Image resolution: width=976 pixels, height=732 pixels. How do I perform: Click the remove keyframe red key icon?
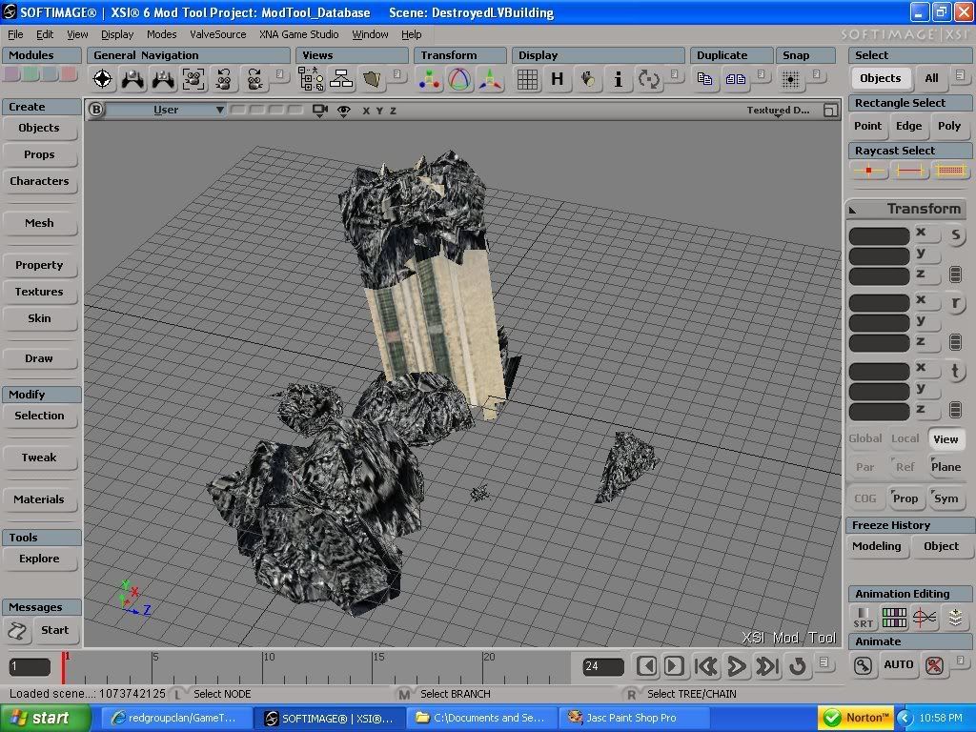pos(934,665)
